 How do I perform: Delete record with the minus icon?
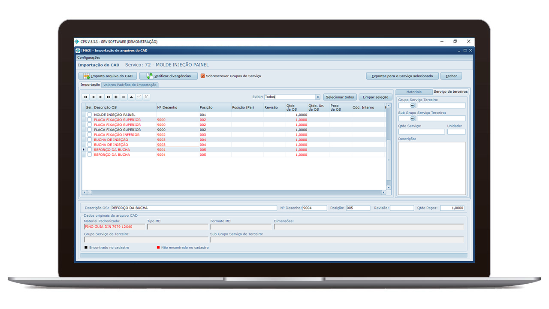(x=124, y=97)
